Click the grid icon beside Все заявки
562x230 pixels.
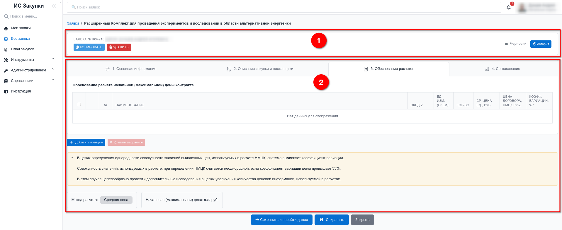point(6,39)
